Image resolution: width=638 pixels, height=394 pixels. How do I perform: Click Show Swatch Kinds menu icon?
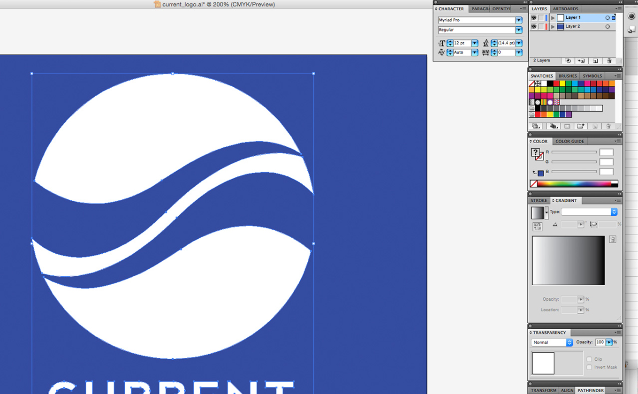(554, 126)
